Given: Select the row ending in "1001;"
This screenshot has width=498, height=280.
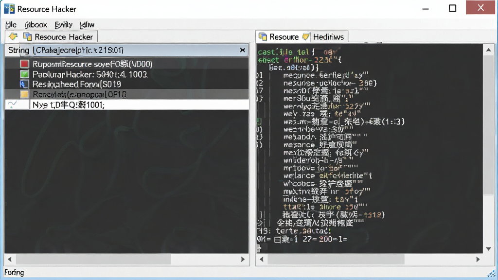Looking at the screenshot, I should point(127,105).
